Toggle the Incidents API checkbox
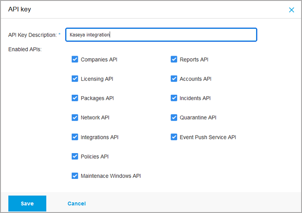Viewport: 302px width, 213px height. (x=174, y=98)
